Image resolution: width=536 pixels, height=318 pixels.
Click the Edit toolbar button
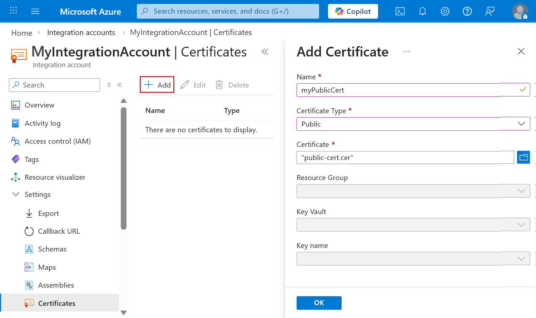193,85
